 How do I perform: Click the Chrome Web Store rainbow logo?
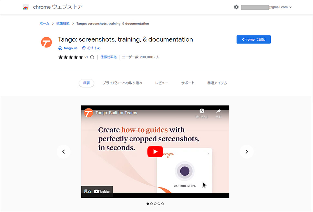click(x=25, y=7)
